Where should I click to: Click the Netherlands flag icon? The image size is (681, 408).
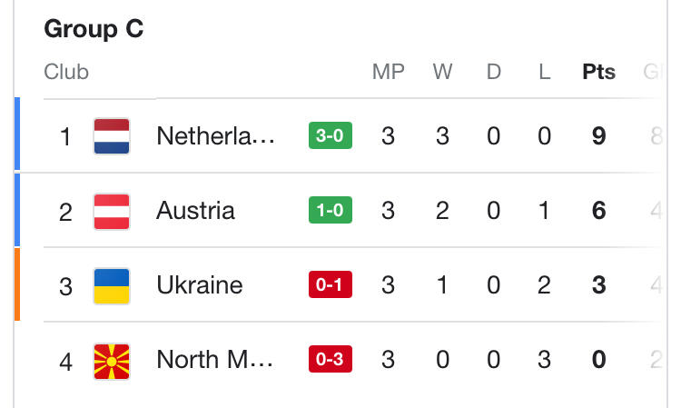click(112, 136)
